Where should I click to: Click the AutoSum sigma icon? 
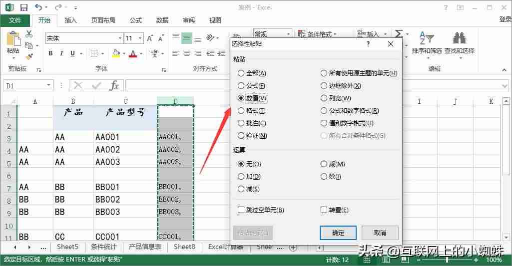[x=399, y=33]
